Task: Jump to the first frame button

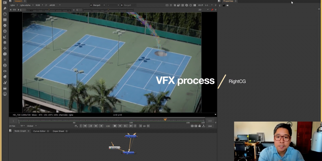Action: tap(85, 126)
